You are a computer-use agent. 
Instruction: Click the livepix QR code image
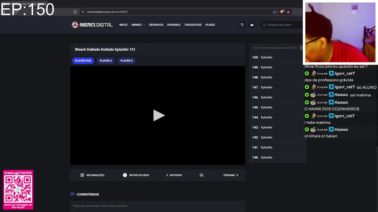pos(18,190)
